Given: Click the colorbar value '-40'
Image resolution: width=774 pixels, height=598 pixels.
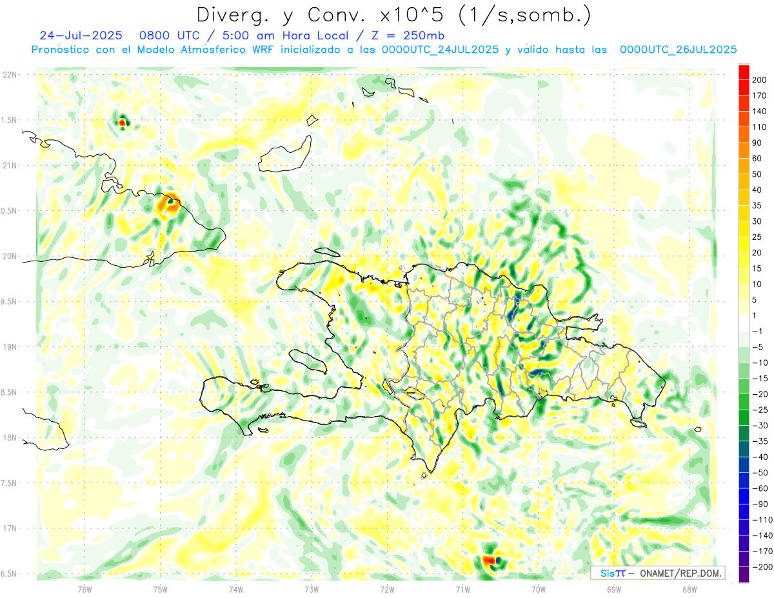Looking at the screenshot, I should [x=760, y=457].
